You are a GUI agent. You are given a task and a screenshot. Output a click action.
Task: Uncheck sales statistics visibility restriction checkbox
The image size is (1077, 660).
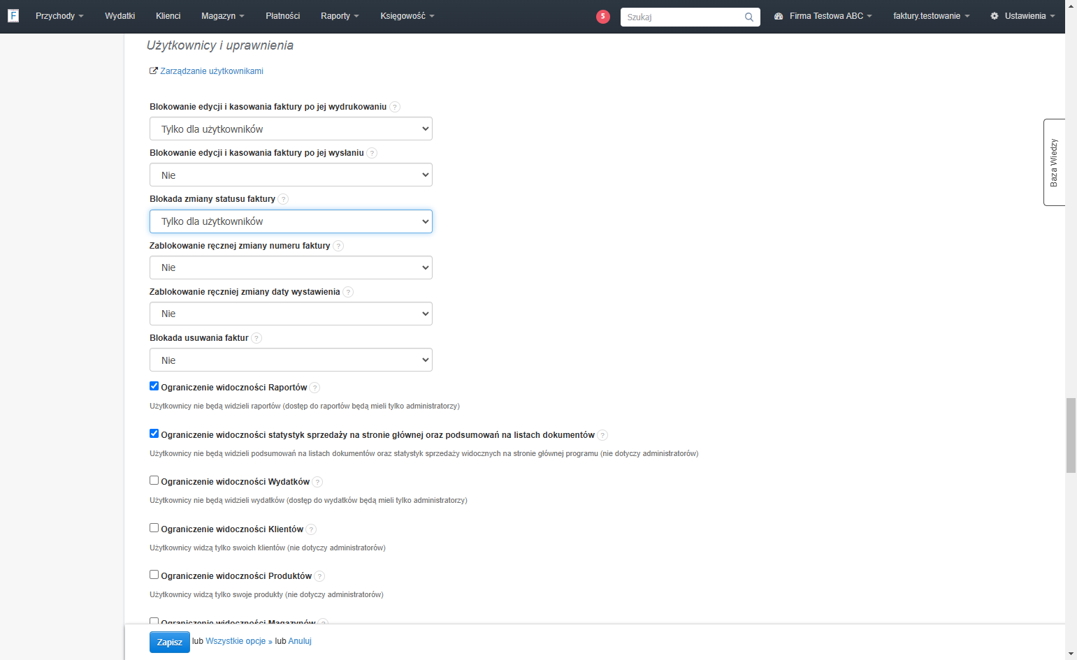click(154, 434)
